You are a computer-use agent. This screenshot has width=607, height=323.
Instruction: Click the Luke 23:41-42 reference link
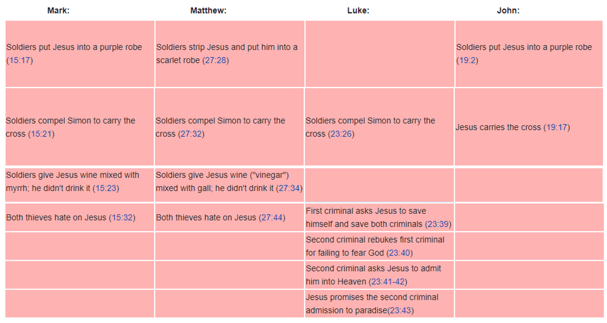click(x=388, y=282)
